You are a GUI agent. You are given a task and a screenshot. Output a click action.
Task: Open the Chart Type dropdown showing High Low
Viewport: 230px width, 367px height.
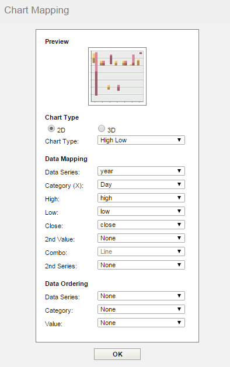pos(141,140)
